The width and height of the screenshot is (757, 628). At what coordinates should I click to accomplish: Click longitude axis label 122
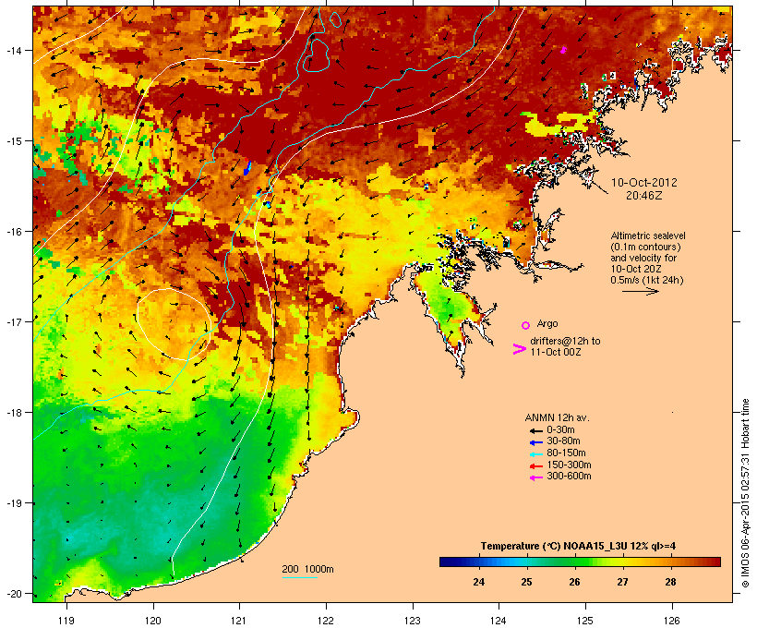[325, 621]
